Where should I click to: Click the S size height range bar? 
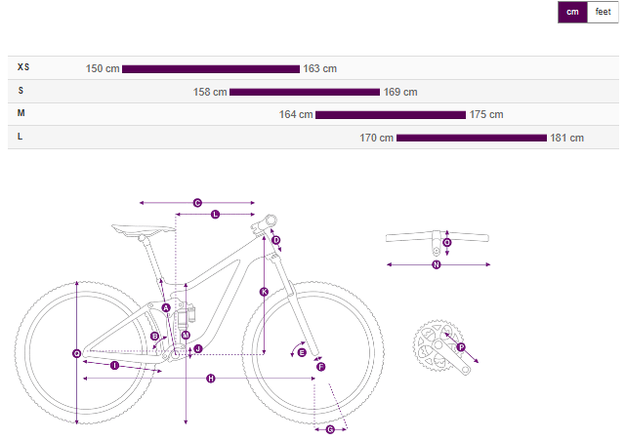coord(304,92)
